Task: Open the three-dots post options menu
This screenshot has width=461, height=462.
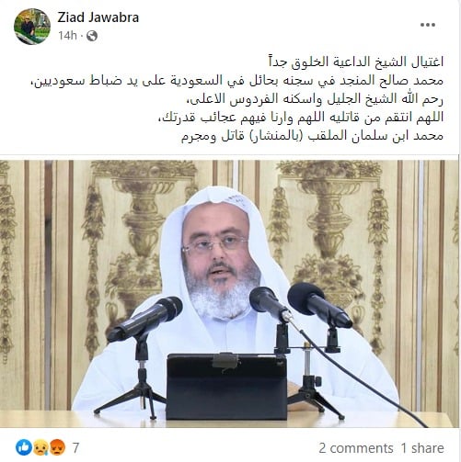Action: pos(428,25)
